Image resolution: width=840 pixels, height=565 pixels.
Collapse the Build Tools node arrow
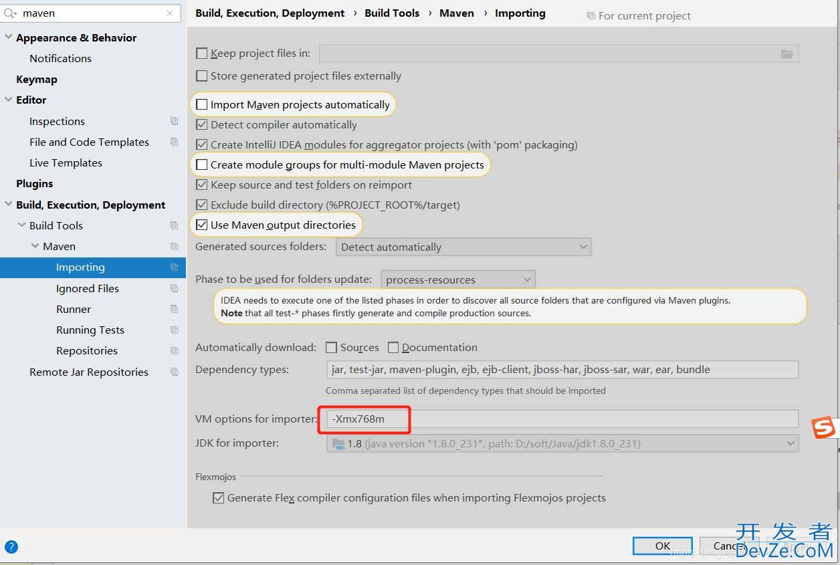[21, 225]
